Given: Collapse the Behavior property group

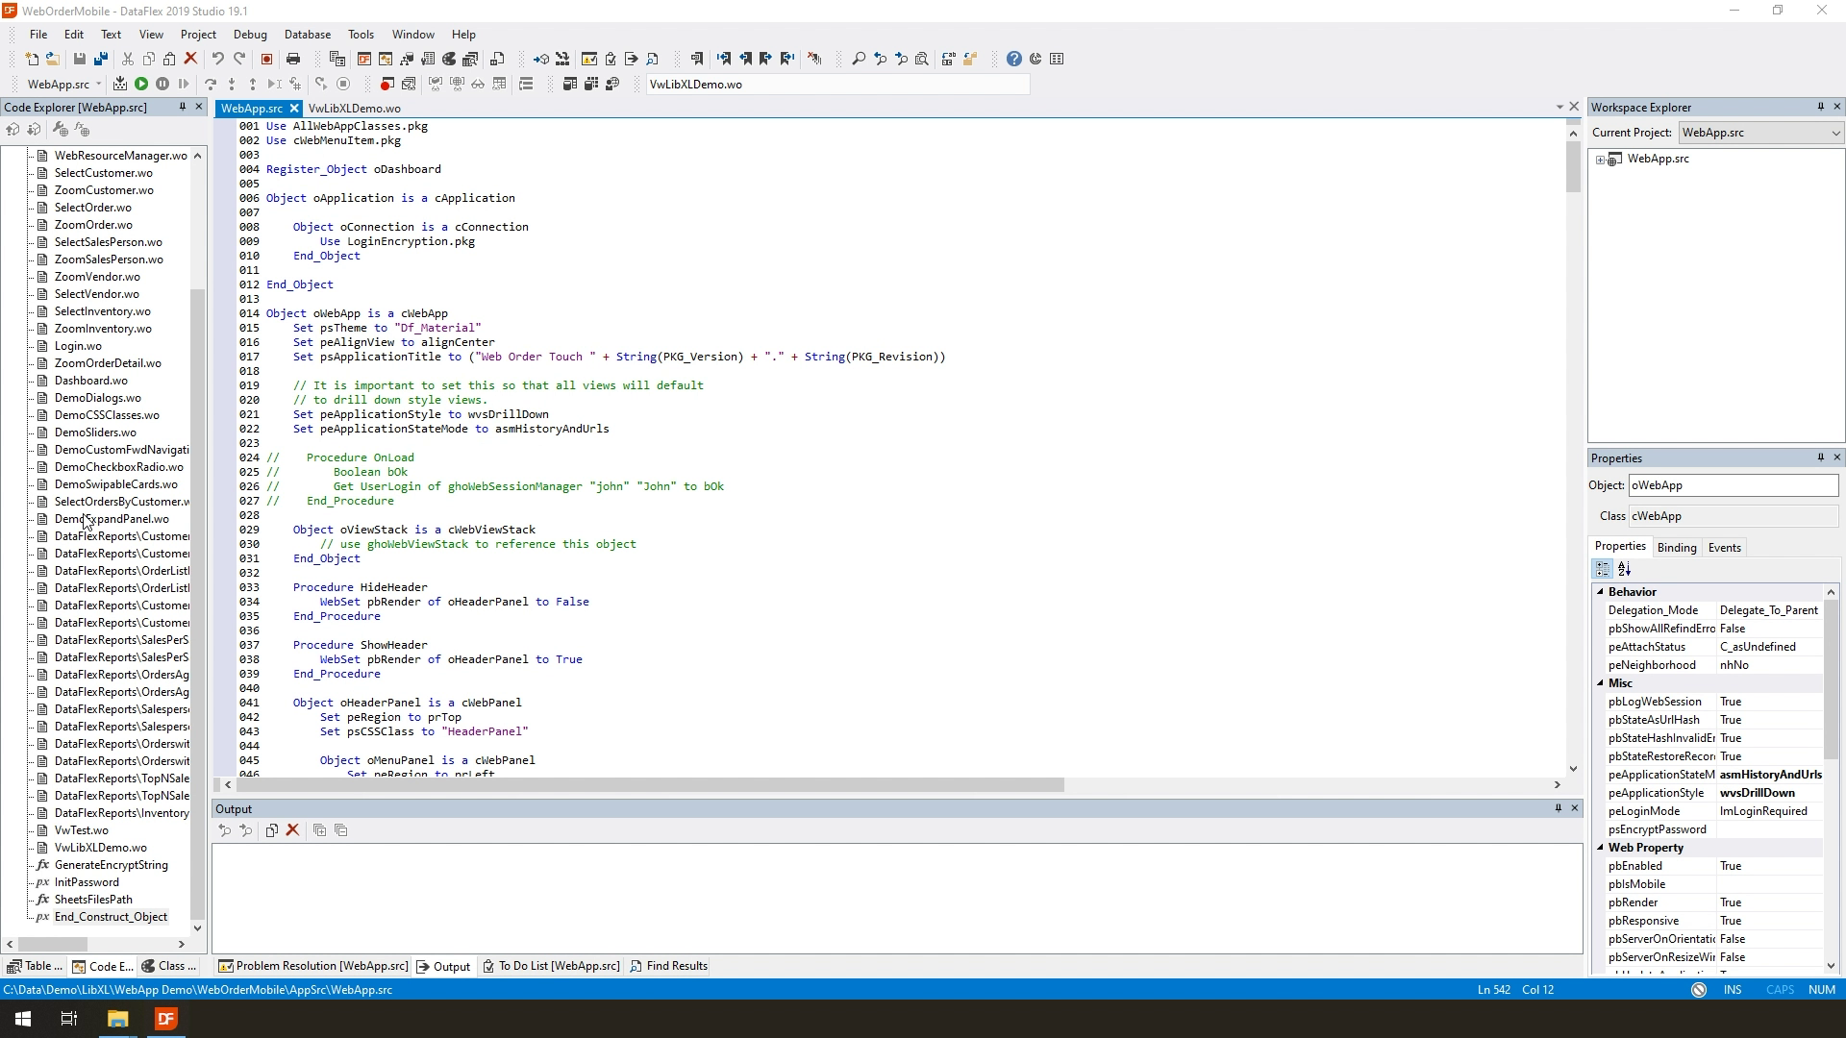Looking at the screenshot, I should point(1601,592).
